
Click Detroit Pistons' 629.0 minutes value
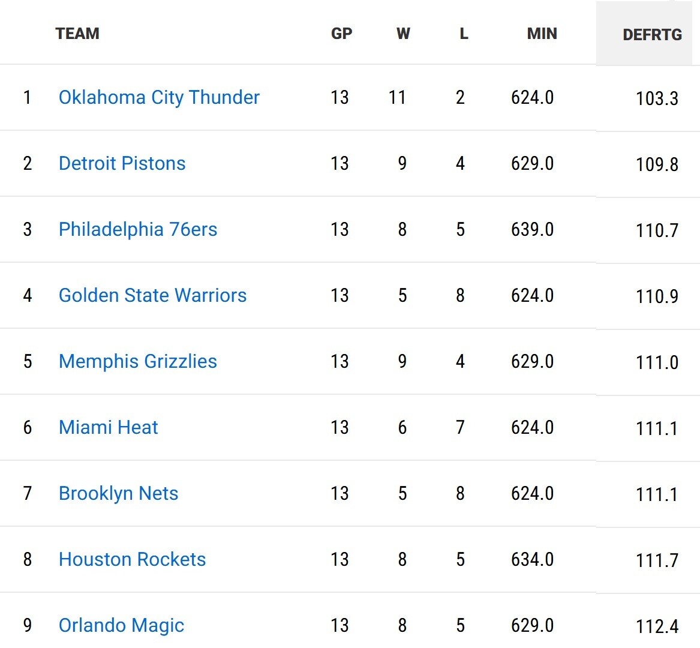click(x=532, y=163)
